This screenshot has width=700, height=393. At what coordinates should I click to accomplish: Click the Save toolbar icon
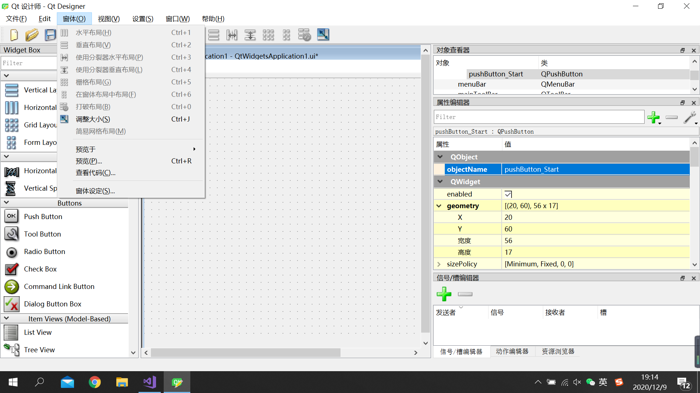coord(50,35)
